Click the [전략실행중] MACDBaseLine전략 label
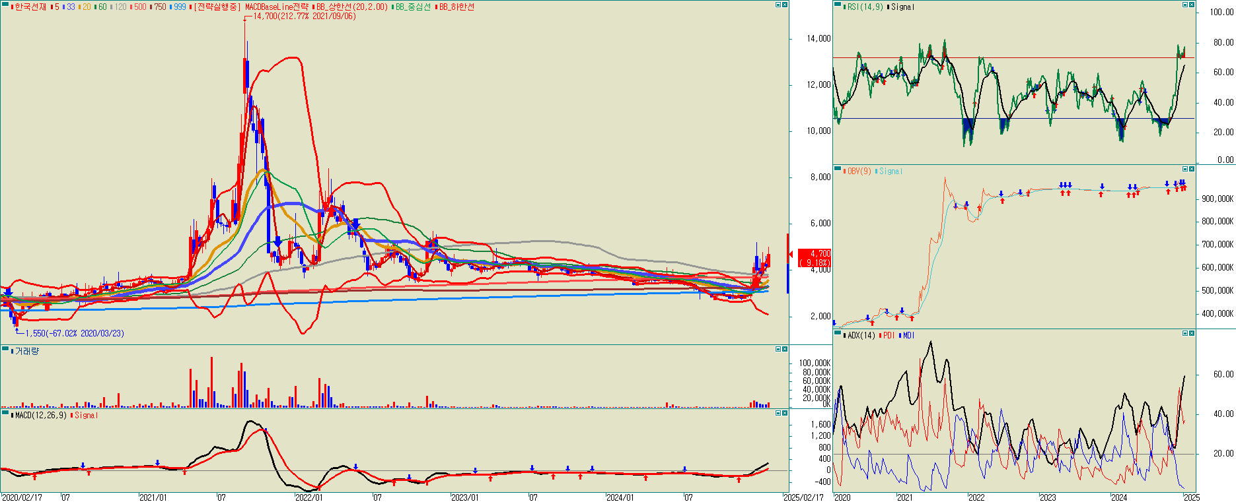Image resolution: width=1236 pixels, height=504 pixels. point(250,7)
